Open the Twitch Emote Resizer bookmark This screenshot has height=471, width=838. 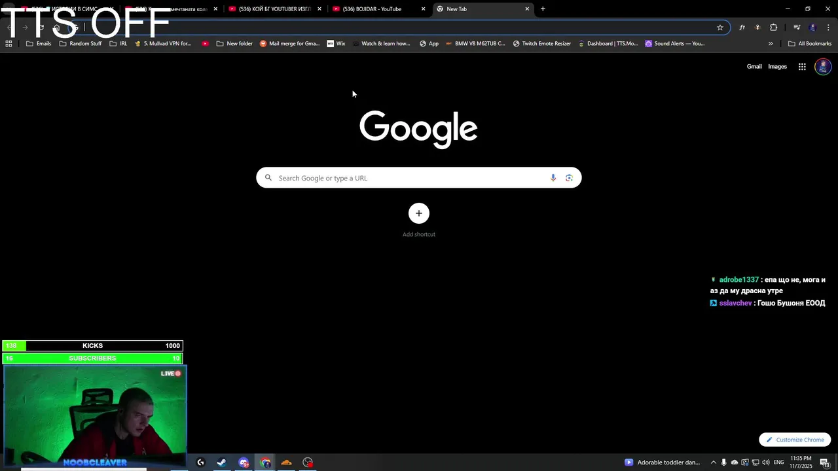tap(541, 44)
